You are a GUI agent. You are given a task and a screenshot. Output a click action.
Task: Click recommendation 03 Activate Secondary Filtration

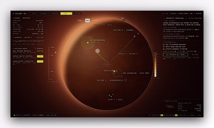point(175,49)
